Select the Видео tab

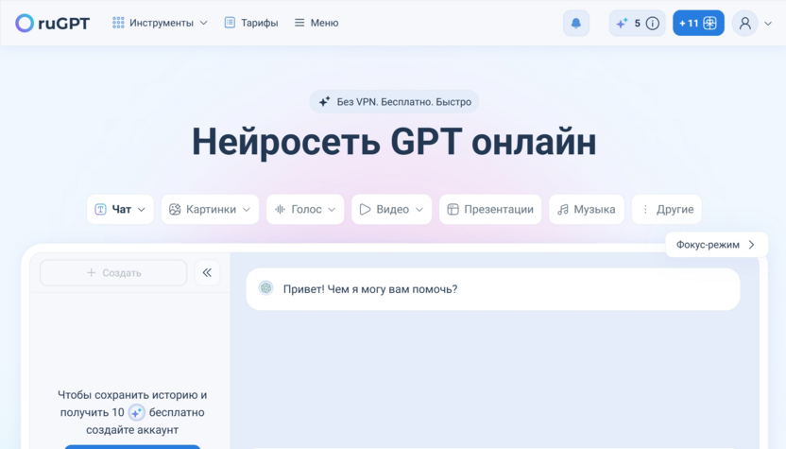[x=391, y=209]
